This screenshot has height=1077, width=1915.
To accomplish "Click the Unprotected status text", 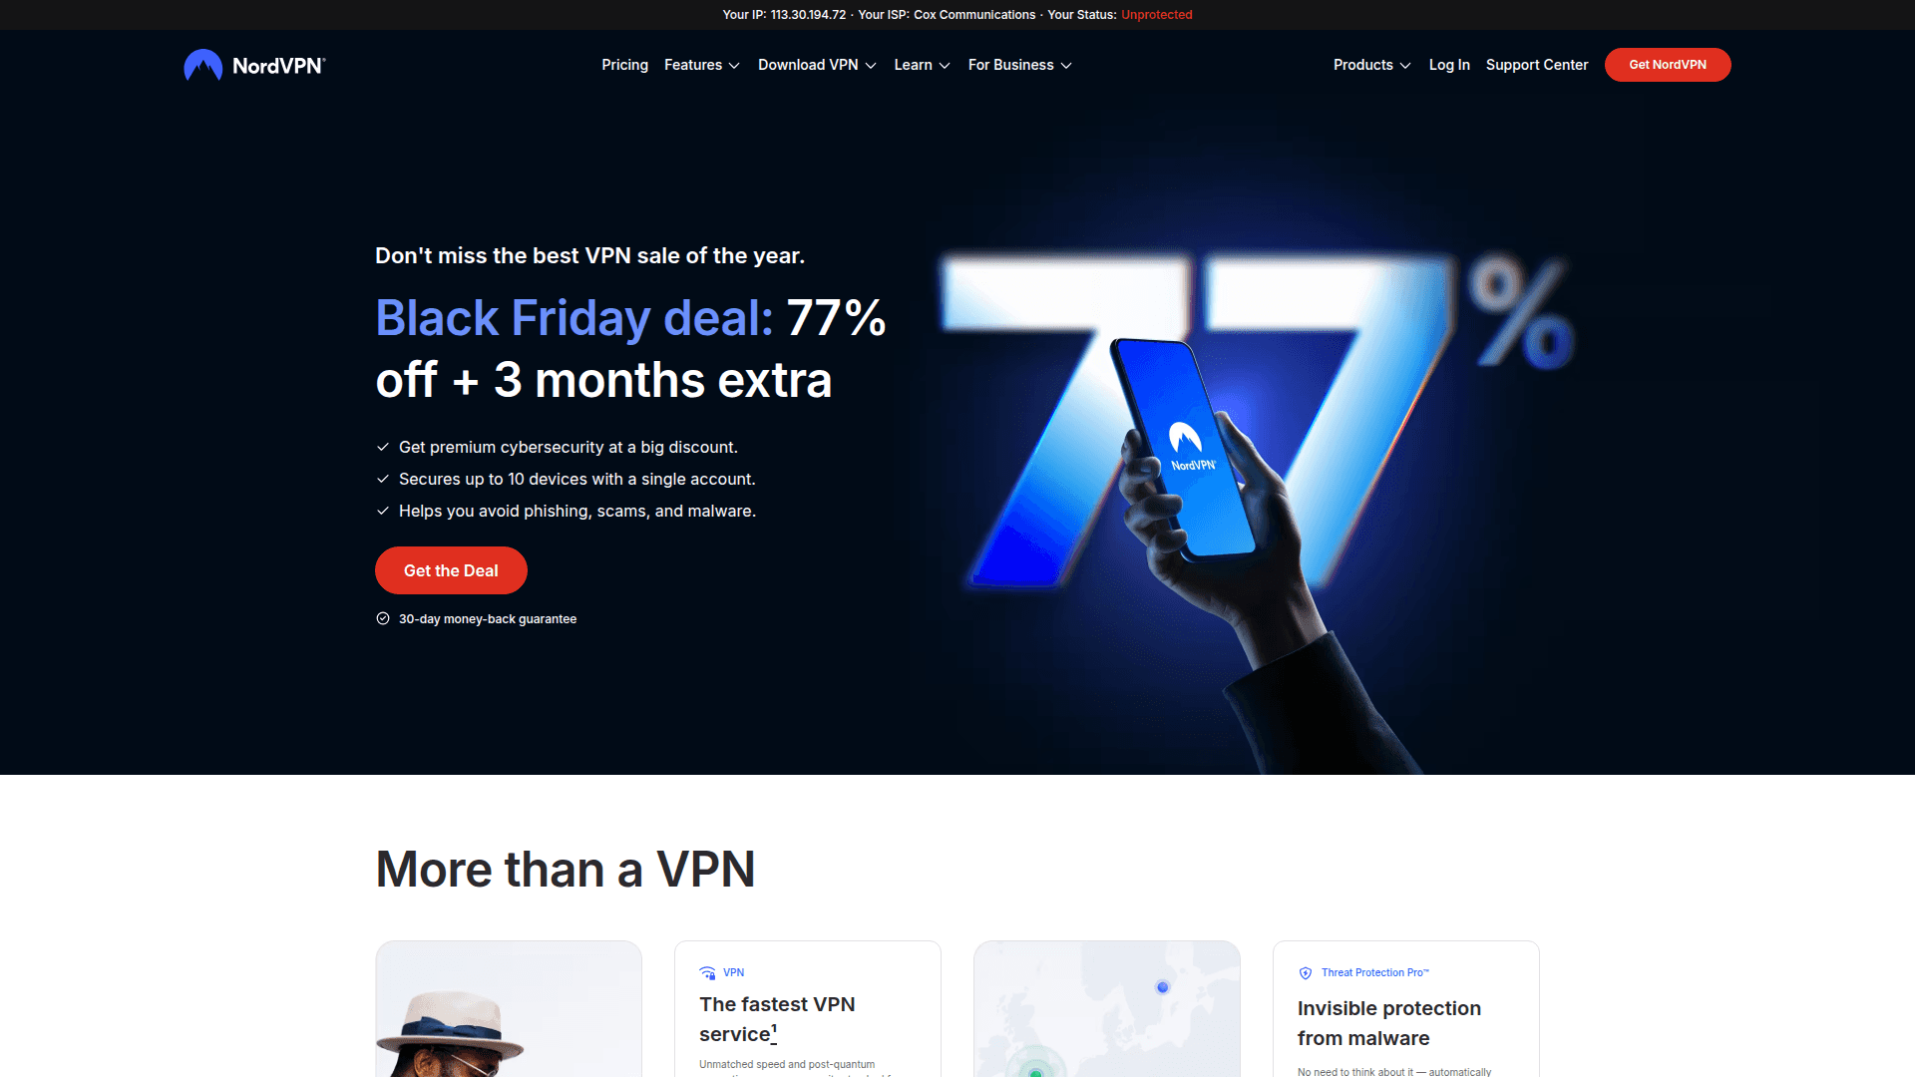I will [1157, 15].
